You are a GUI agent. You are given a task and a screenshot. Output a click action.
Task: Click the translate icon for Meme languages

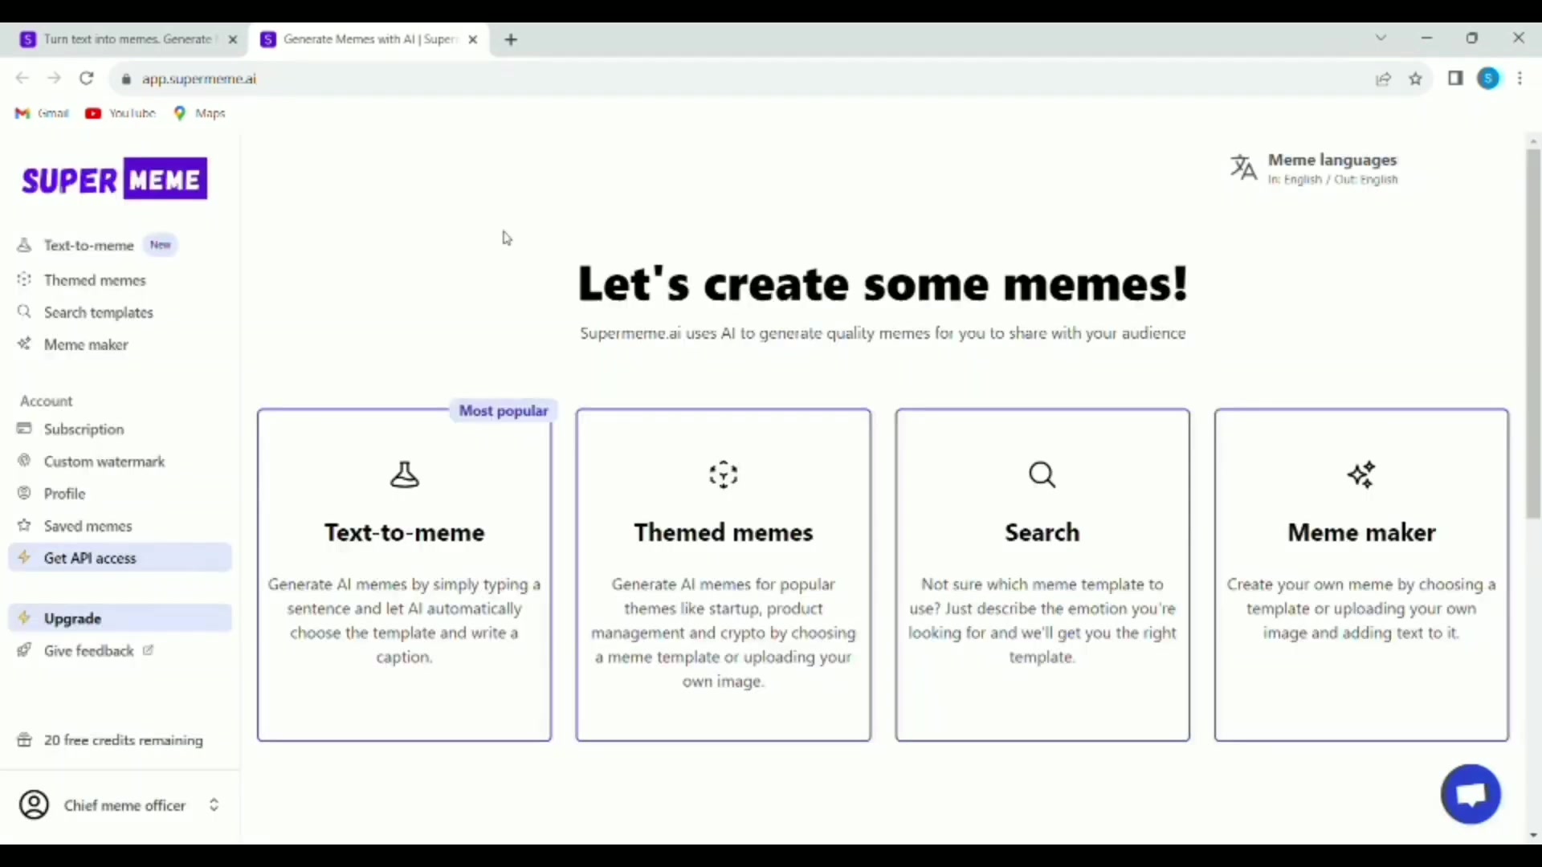click(x=1243, y=168)
